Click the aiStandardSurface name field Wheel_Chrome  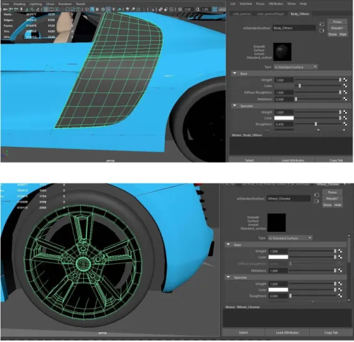[x=288, y=198]
